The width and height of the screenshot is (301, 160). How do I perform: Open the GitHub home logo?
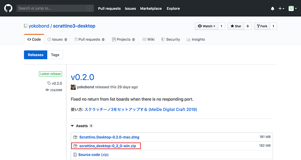click(8, 8)
